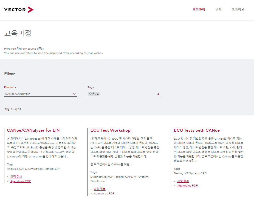Remove the CAPL tag filter chip
The height and width of the screenshot is (204, 254).
click(98, 94)
